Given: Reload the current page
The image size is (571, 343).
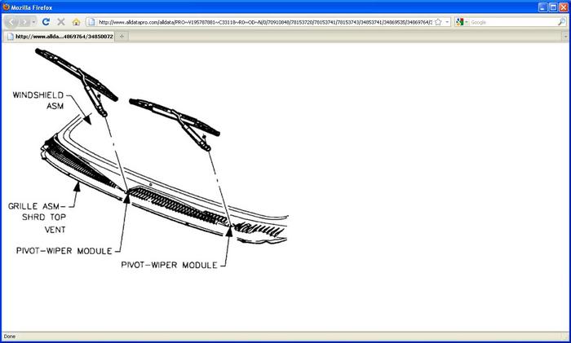Looking at the screenshot, I should point(46,22).
